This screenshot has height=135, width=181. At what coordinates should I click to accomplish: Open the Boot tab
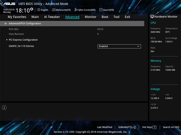[x=105, y=17]
